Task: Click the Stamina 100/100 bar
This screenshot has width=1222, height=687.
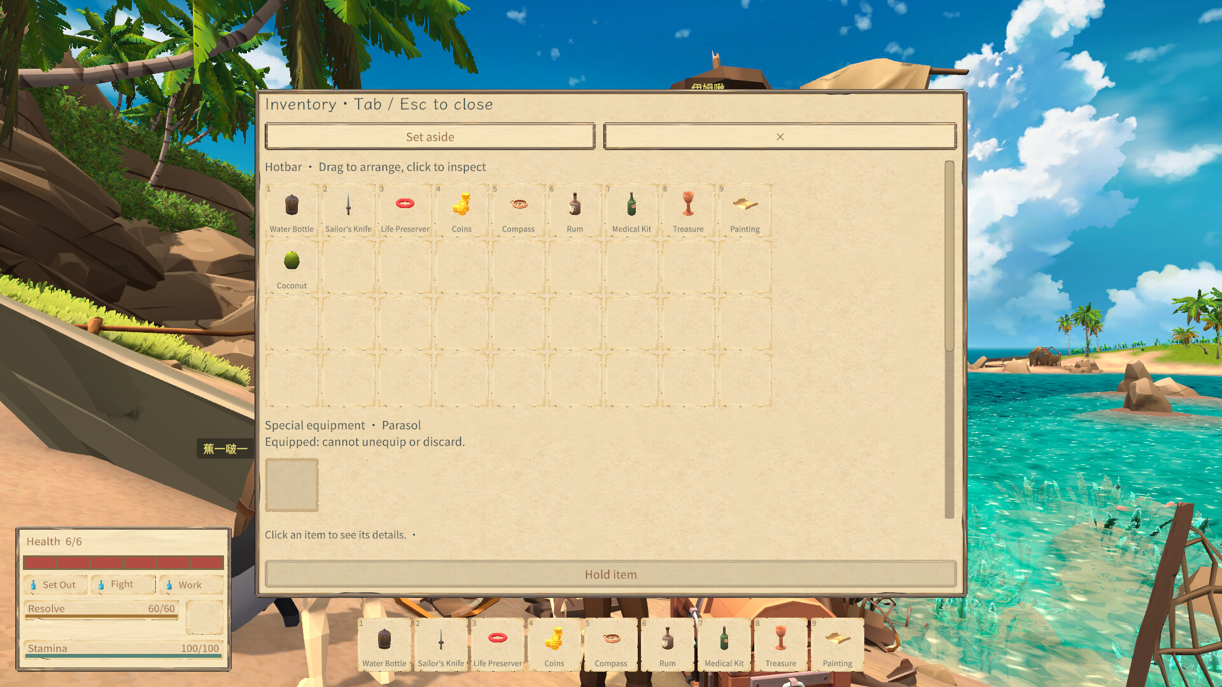Action: click(x=123, y=649)
